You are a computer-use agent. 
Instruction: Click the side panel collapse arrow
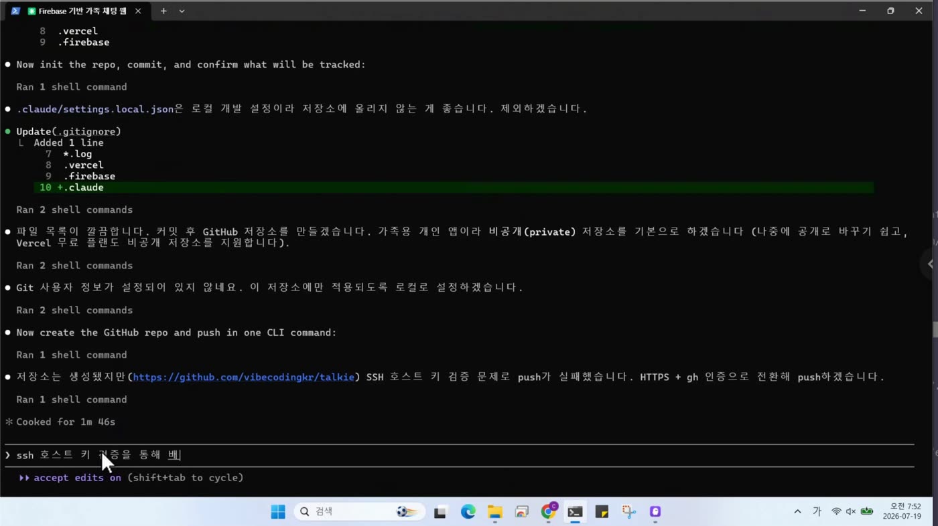[930, 264]
